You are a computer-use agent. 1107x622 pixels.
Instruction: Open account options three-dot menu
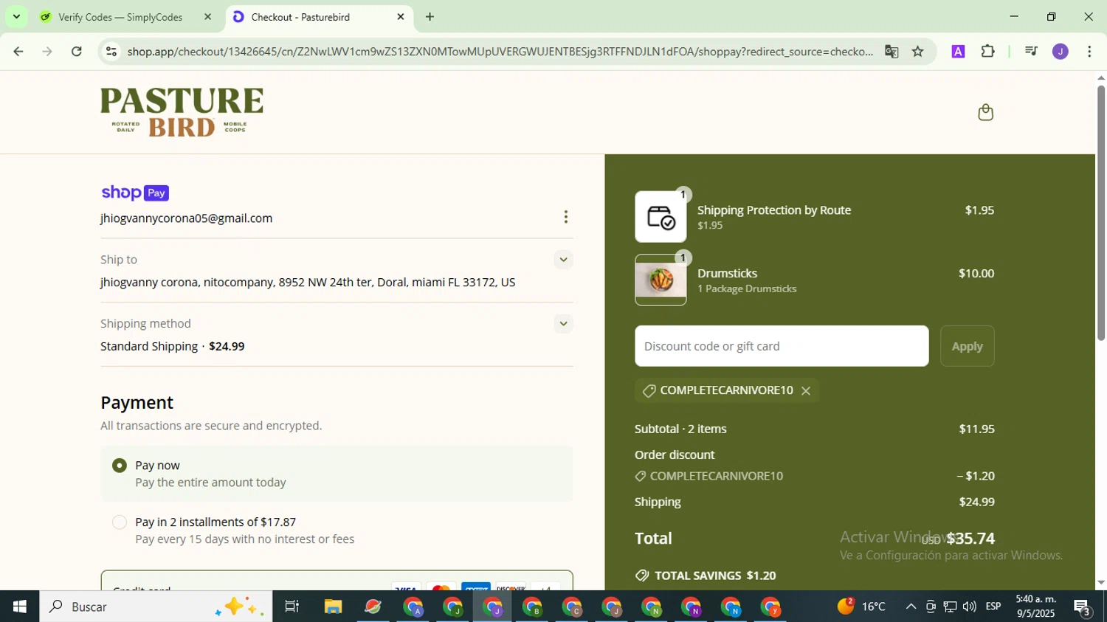tap(566, 217)
